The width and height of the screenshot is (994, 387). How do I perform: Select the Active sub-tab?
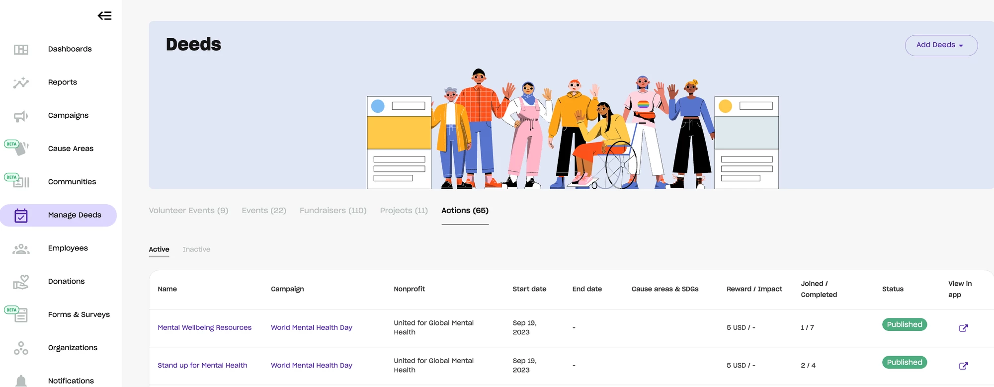tap(159, 249)
